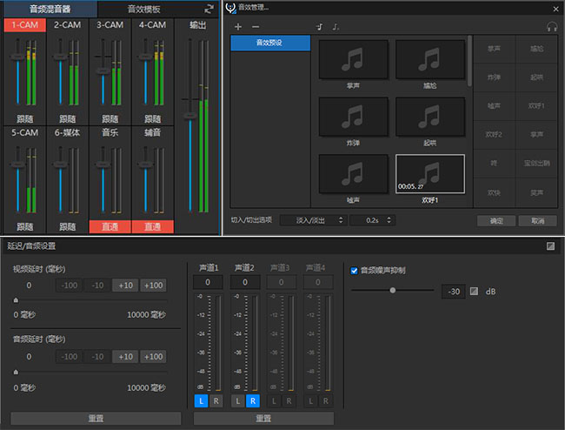
Task: Click the square icon next to the -30 dB value
Action: pyautogui.click(x=474, y=291)
